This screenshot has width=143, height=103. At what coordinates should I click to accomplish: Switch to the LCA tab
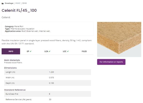tap(47, 51)
